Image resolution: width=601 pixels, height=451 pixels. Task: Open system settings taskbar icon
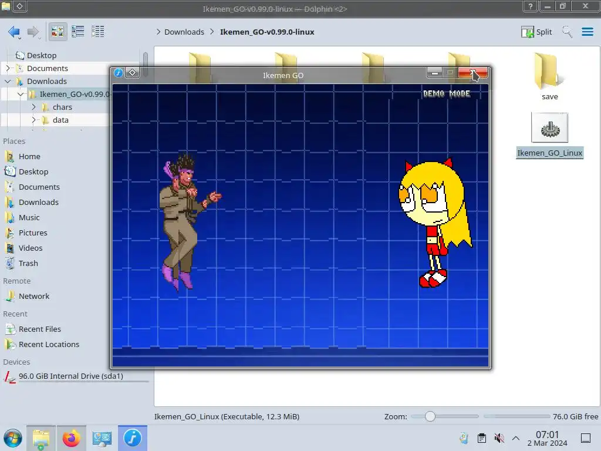pyautogui.click(x=102, y=438)
